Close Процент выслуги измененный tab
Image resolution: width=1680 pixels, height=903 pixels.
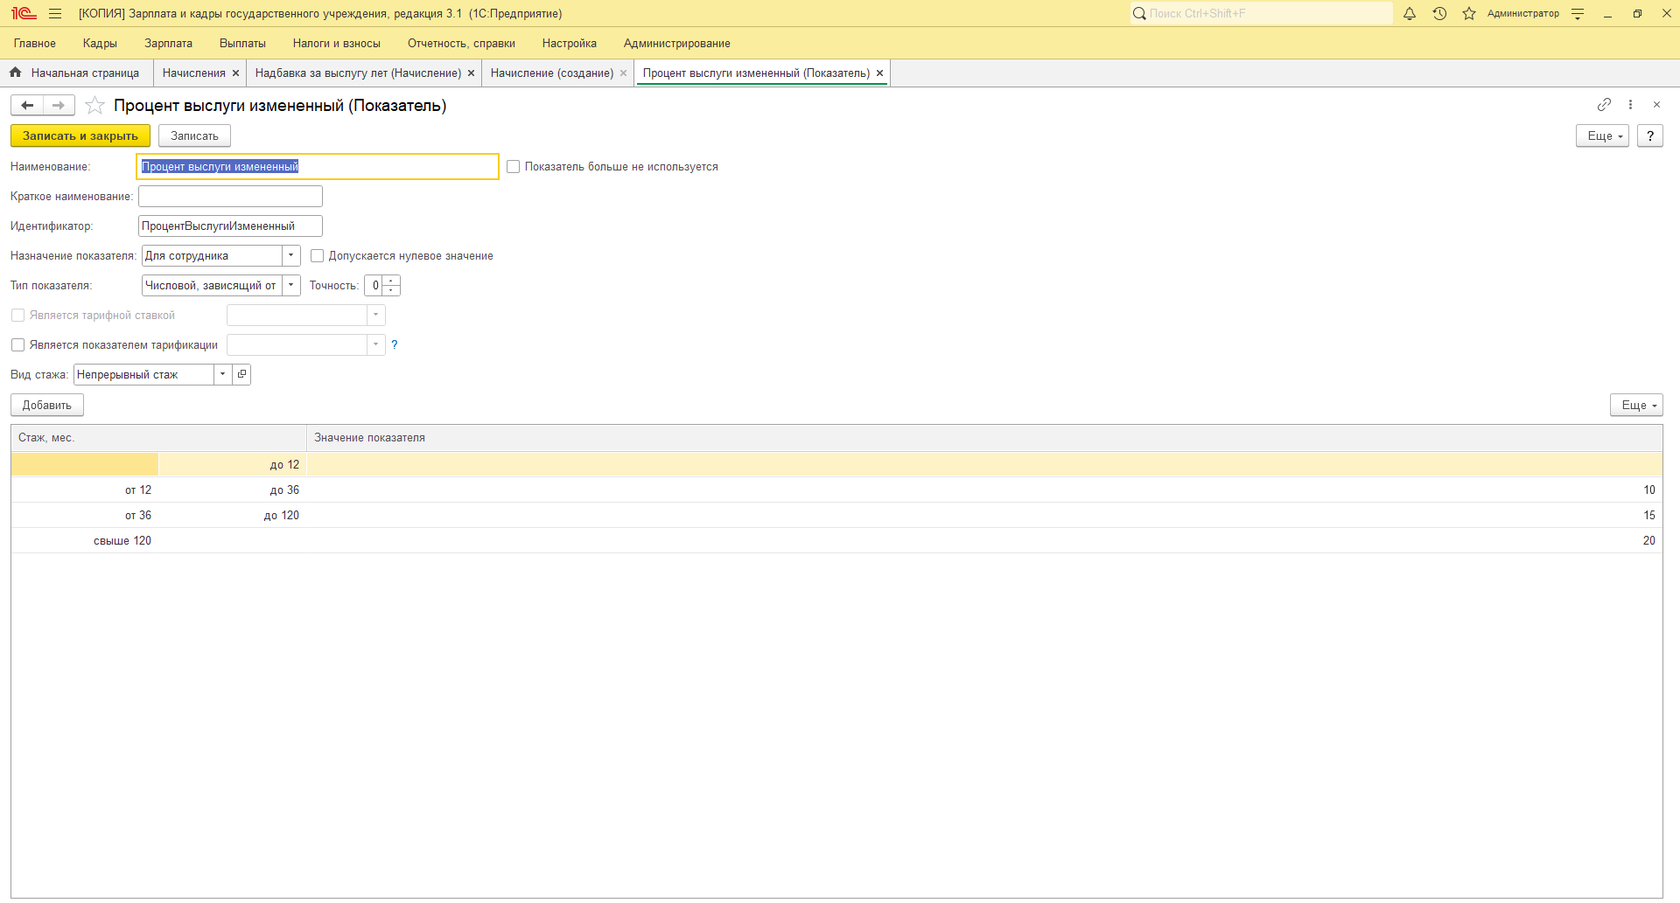tap(879, 73)
